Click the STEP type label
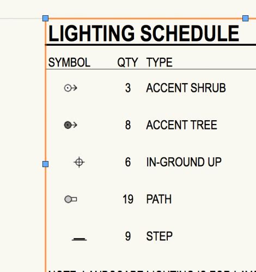 click(x=160, y=236)
